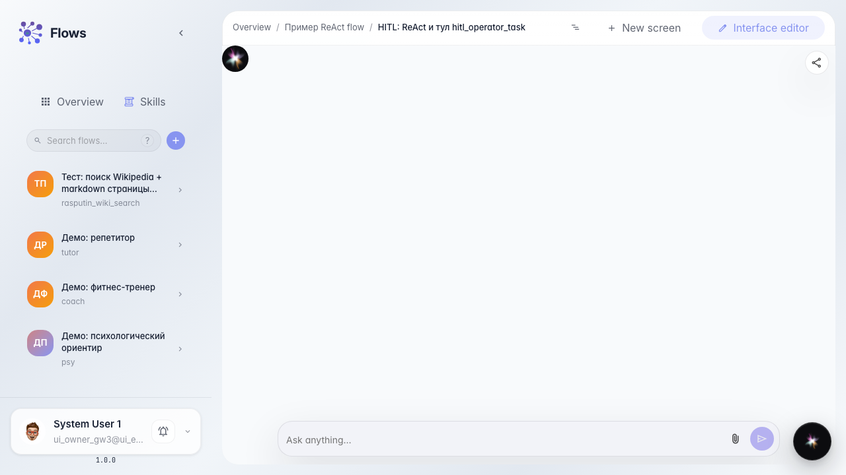Send the message with the arrow button
The image size is (846, 475).
(x=762, y=439)
